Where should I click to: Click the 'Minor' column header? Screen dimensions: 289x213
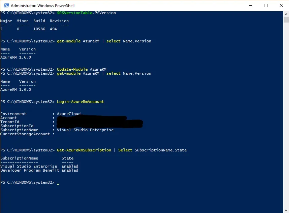[23, 21]
